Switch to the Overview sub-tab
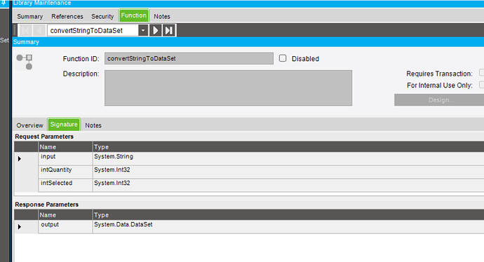 pos(30,125)
